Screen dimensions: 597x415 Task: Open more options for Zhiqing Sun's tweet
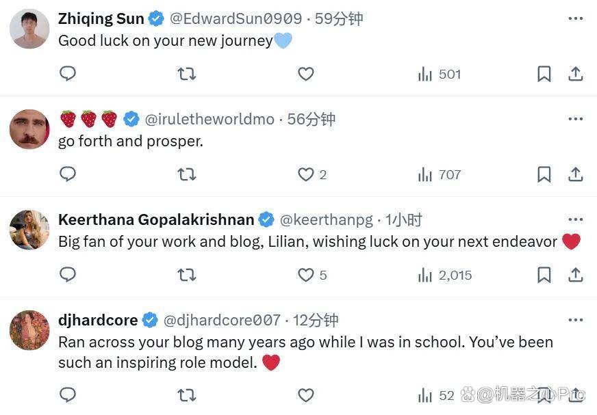pyautogui.click(x=576, y=18)
